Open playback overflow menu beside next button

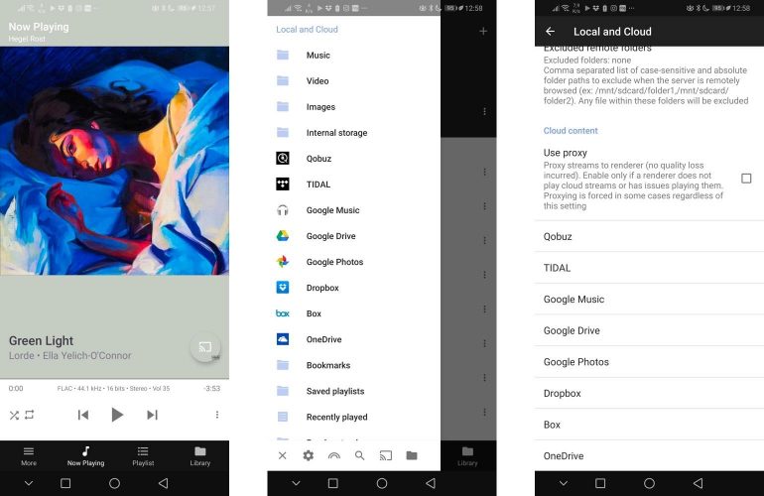pos(216,415)
